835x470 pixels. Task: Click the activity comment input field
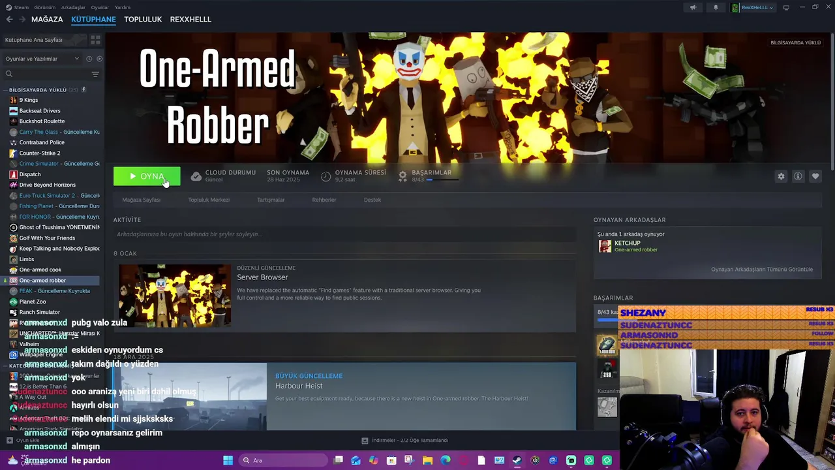click(x=344, y=234)
